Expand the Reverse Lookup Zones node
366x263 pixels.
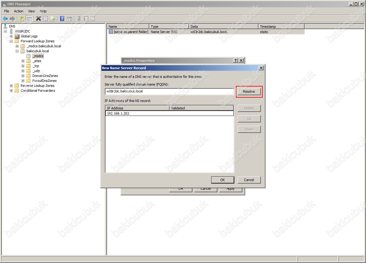pos(11,86)
